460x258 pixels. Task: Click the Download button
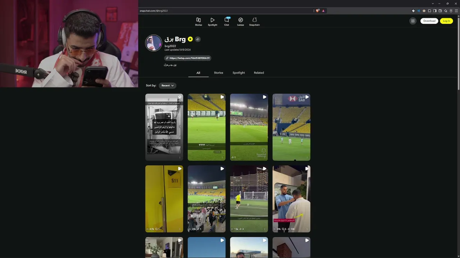429,21
